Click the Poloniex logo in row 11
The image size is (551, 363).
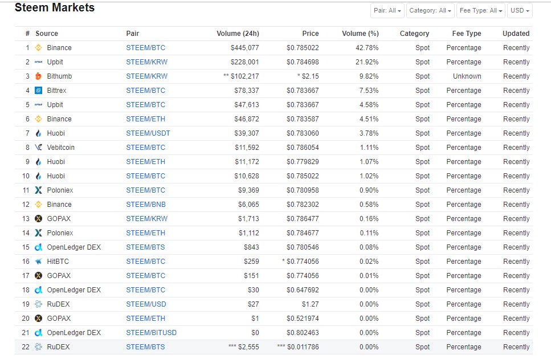[39, 190]
